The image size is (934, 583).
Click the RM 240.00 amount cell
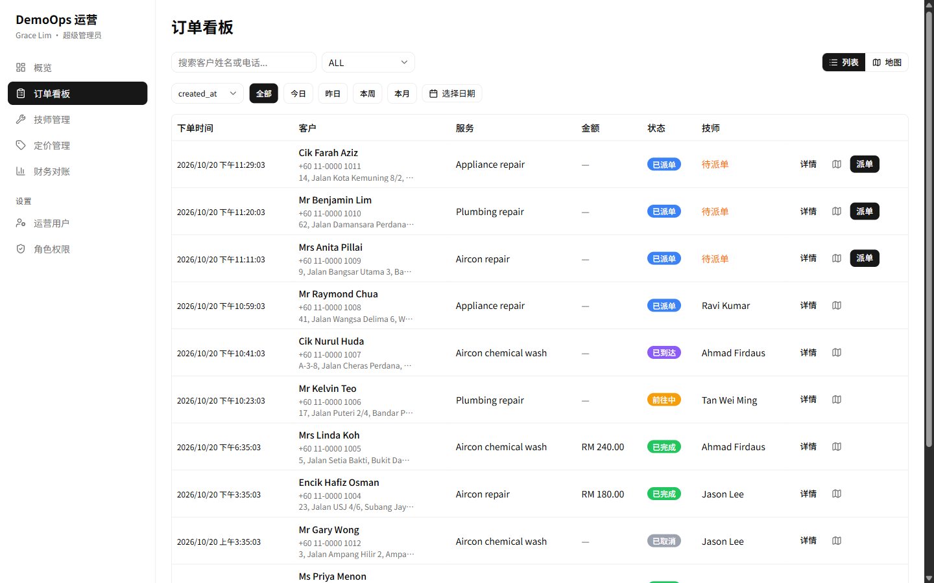(603, 447)
